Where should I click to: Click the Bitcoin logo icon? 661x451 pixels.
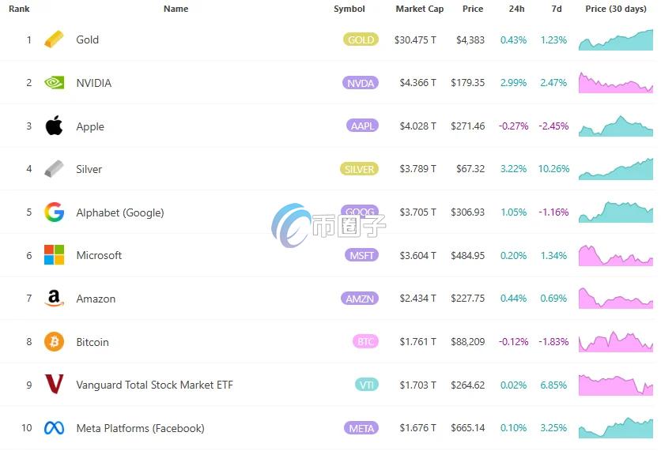(x=54, y=342)
